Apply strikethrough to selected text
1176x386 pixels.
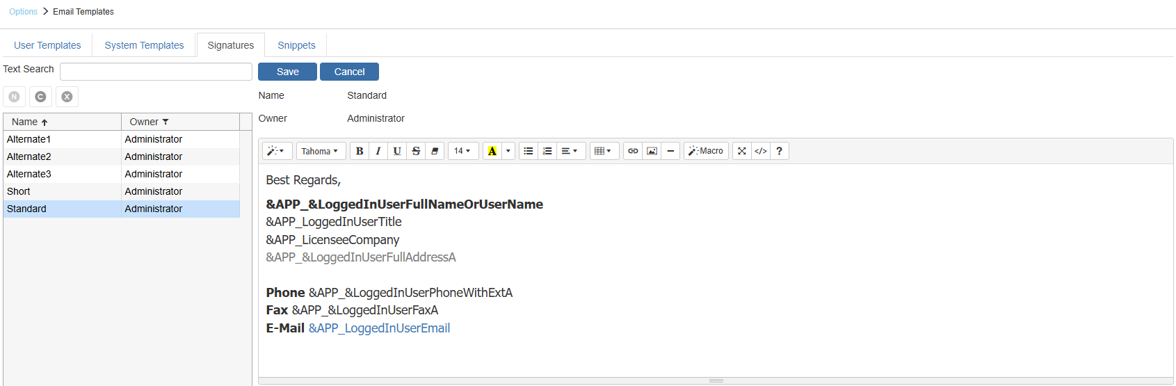[x=416, y=151]
